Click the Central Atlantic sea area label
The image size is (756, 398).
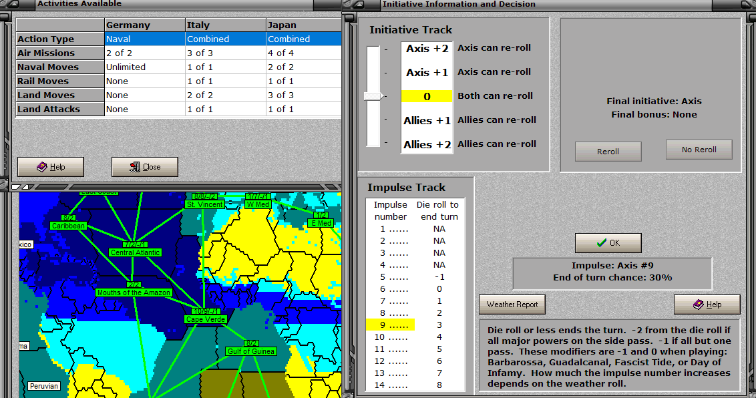135,252
